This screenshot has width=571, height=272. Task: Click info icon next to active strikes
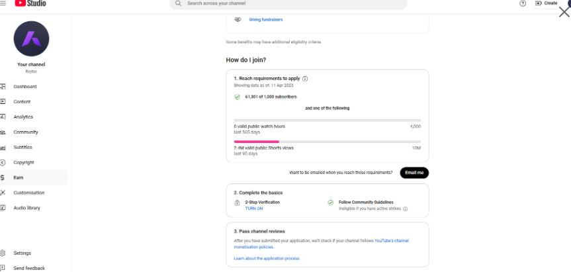[x=406, y=209]
